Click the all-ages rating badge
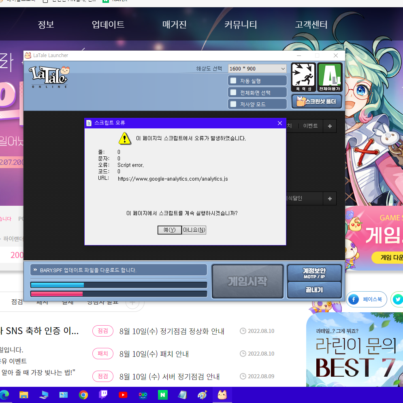The height and width of the screenshot is (403, 403). coord(330,77)
